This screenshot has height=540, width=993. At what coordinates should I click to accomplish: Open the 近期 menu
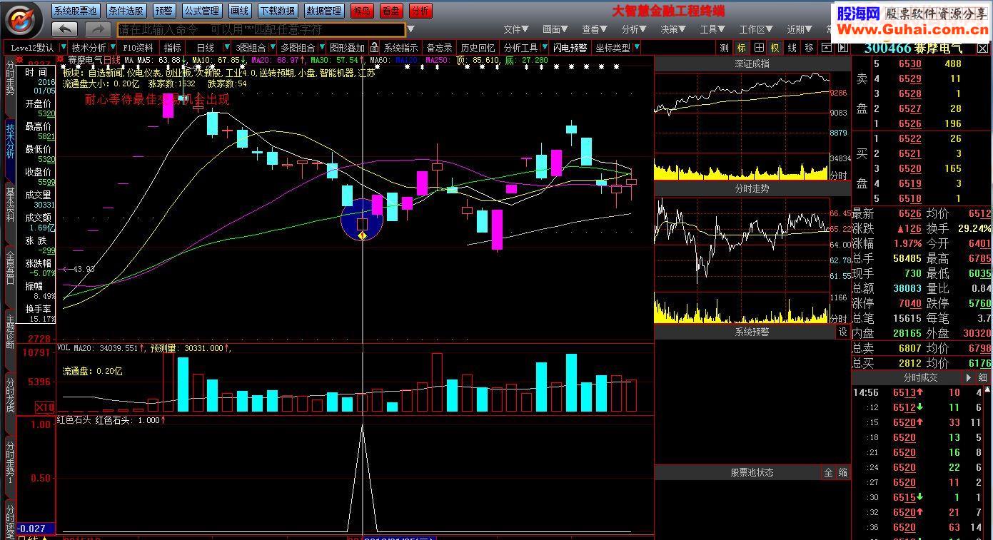[800, 29]
